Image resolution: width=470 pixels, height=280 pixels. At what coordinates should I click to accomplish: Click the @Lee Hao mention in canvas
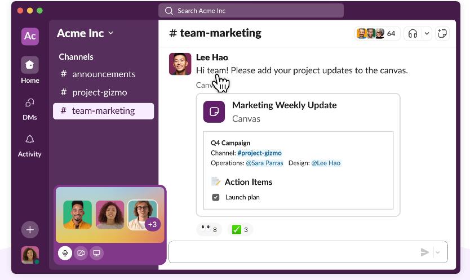326,163
